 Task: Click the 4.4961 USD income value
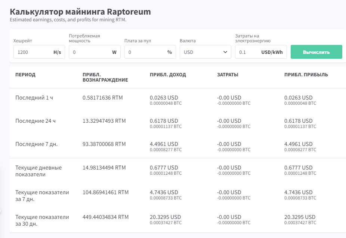click(164, 144)
